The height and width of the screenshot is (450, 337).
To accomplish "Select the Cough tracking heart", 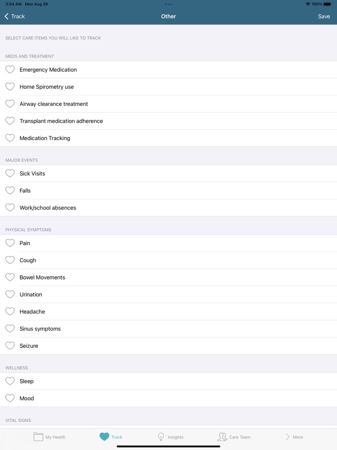I will tap(9, 260).
